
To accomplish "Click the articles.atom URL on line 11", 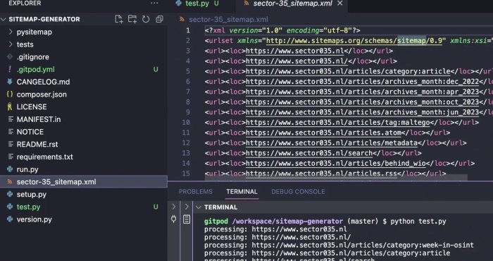I will pos(323,133).
